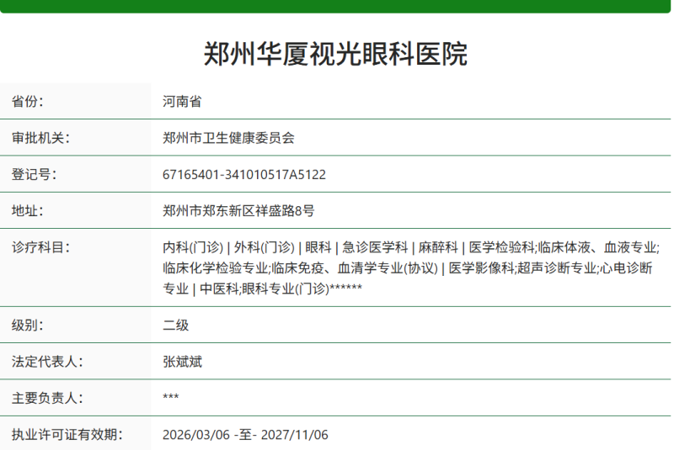Click the hospital title 郑州华厦视光眼科医院
Image resolution: width=674 pixels, height=450 pixels.
[x=335, y=54]
